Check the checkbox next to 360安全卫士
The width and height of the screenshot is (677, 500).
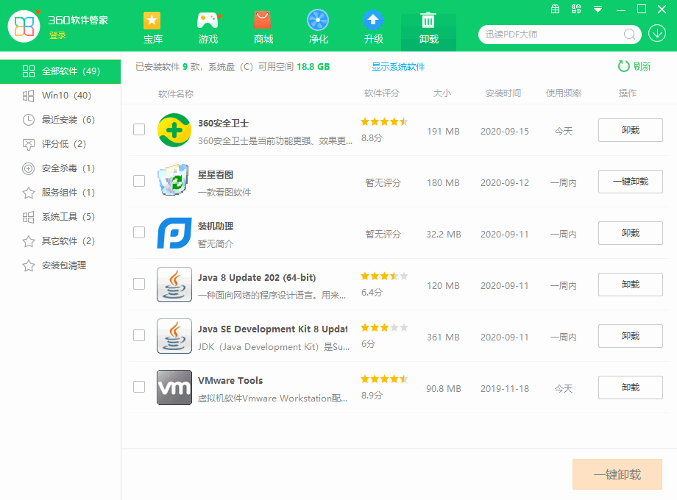[139, 130]
